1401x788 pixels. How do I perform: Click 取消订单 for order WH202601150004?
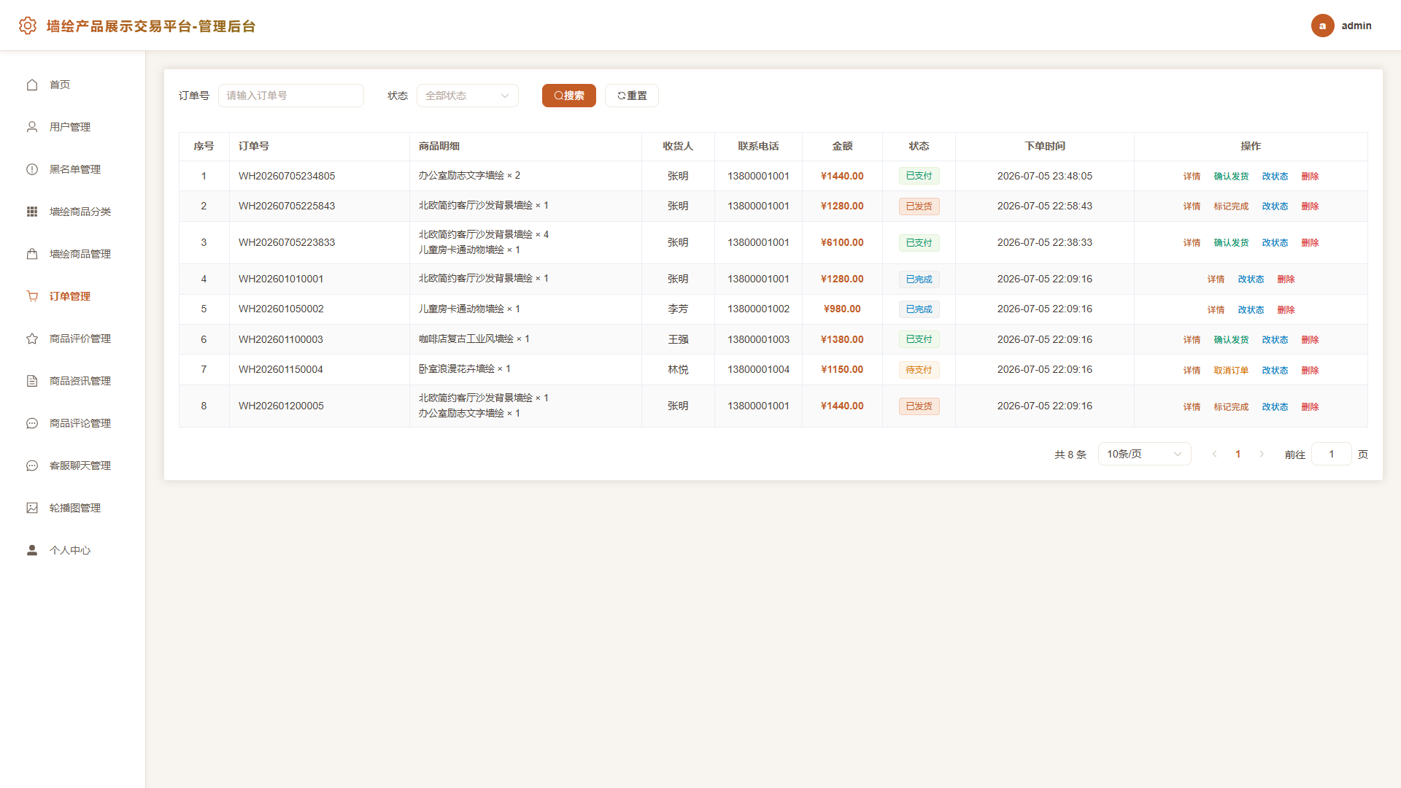tap(1231, 371)
